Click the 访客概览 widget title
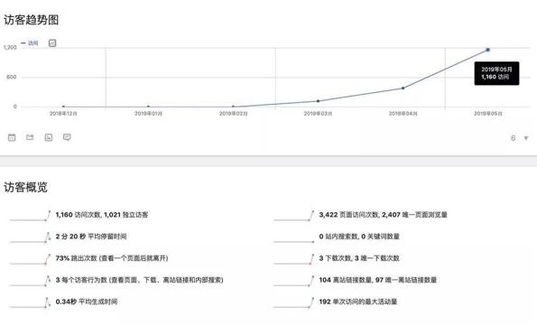 (x=25, y=188)
